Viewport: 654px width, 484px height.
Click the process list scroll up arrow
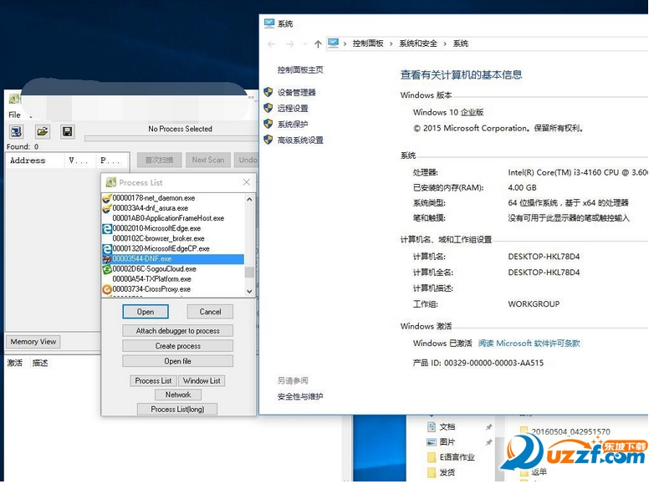pyautogui.click(x=249, y=199)
